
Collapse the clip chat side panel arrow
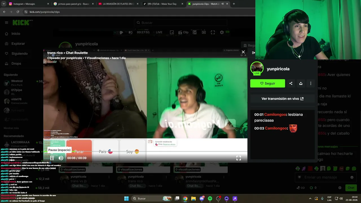(253, 53)
